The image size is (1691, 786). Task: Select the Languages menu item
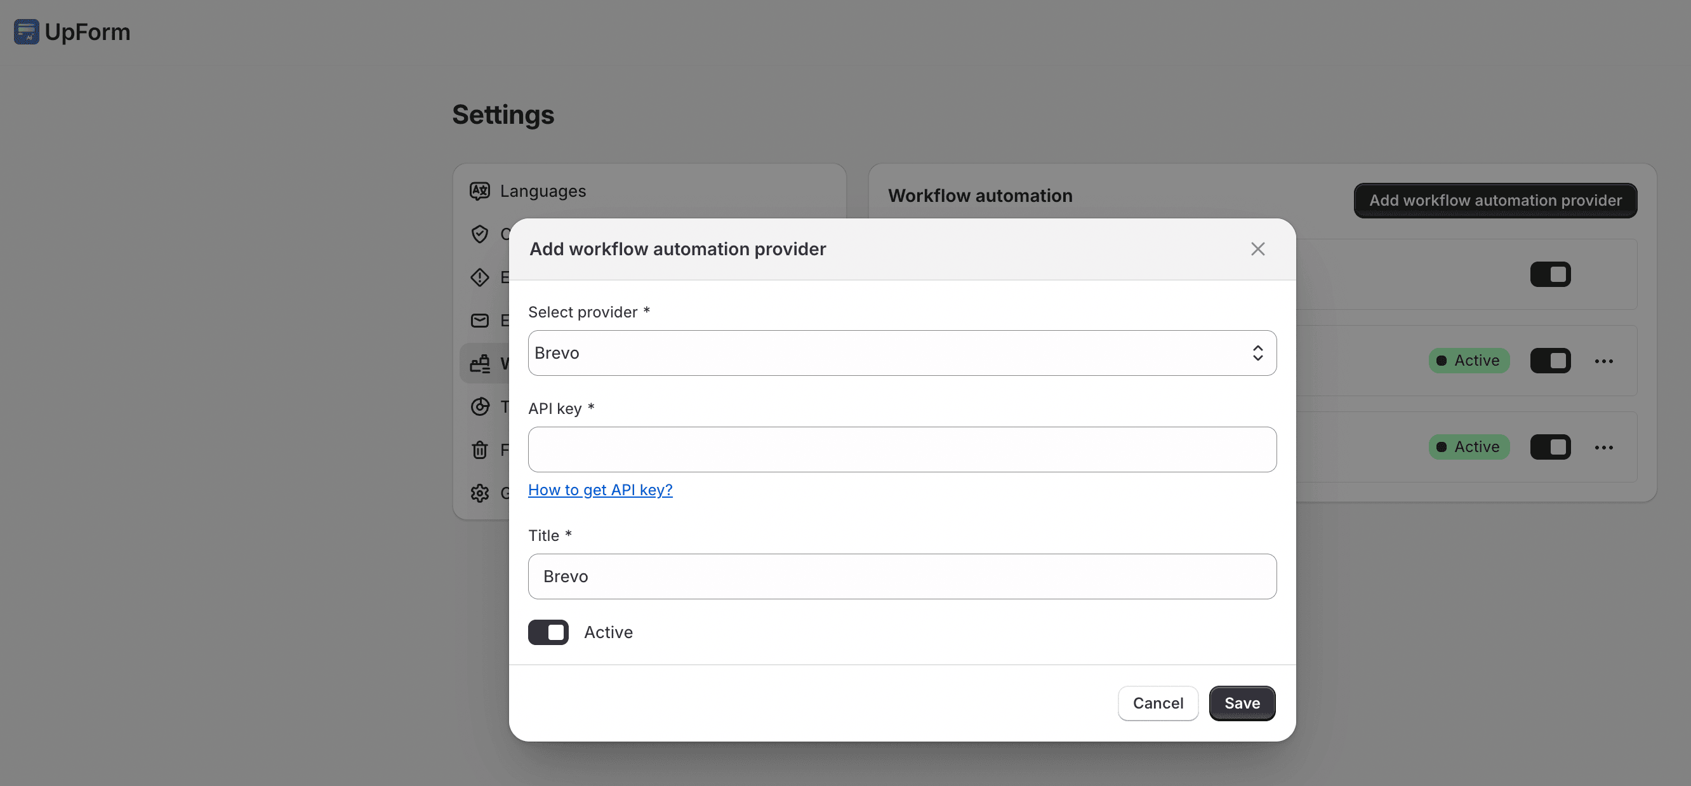pyautogui.click(x=542, y=191)
